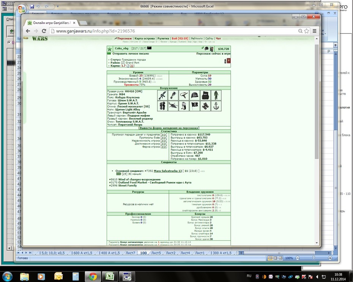Open Рейтинги in the game menu

pyautogui.click(x=197, y=38)
